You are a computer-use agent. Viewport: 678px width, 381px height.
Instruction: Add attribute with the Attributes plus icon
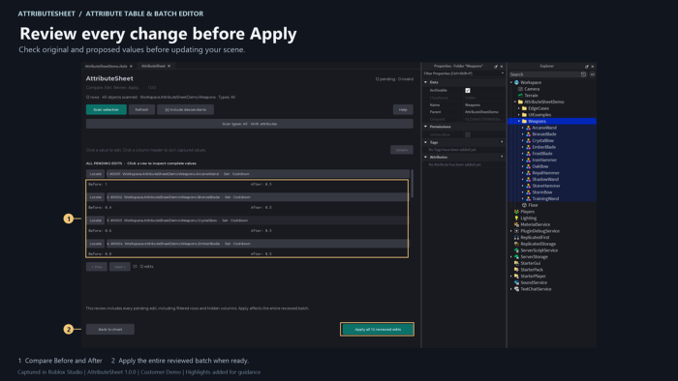coord(502,157)
